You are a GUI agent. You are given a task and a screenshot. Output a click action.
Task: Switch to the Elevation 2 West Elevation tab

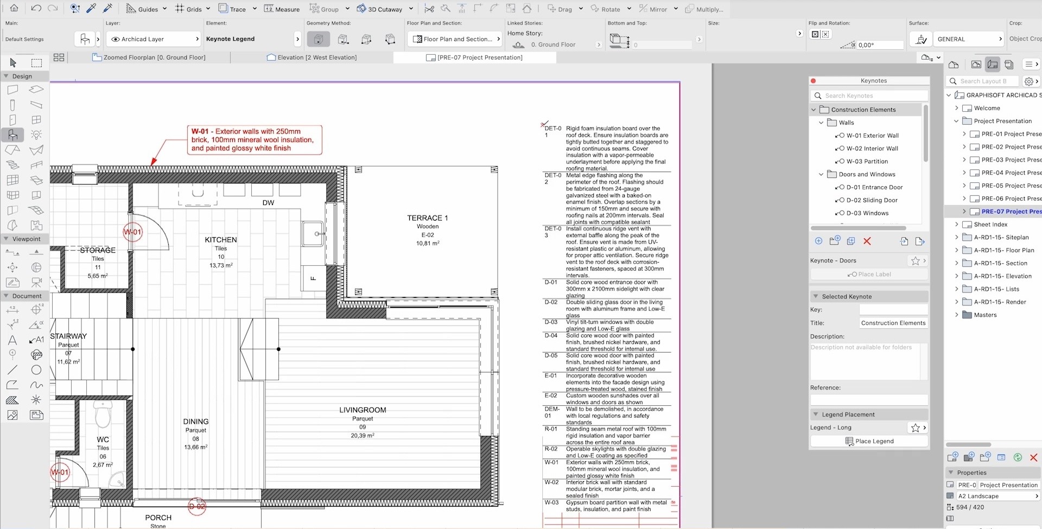[317, 57]
